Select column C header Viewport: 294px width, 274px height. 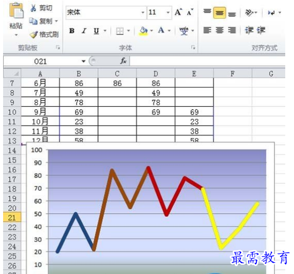click(x=117, y=74)
